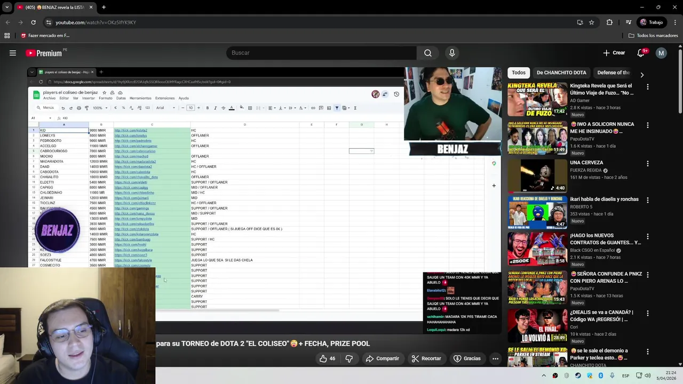
Task: Open UNA CERVEZA video thumbnail
Action: (x=537, y=176)
